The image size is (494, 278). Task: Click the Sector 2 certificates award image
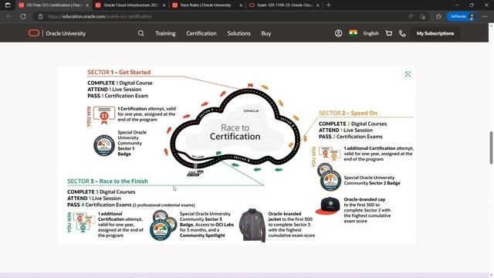pyautogui.click(x=330, y=154)
